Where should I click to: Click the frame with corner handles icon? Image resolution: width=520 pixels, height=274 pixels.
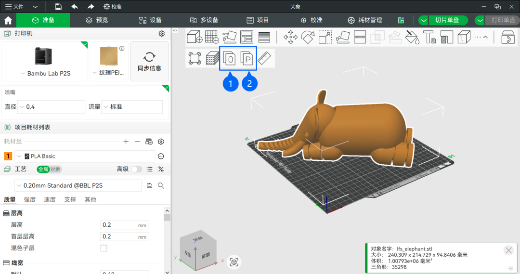pos(195,58)
